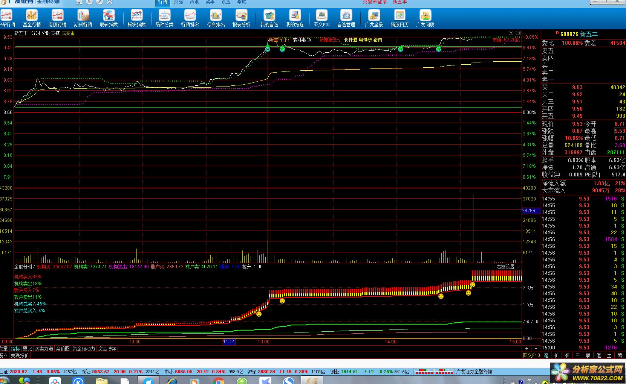The width and height of the screenshot is (626, 384).
Task: Switch to the 资金驱动力 tab
Action: [84, 349]
